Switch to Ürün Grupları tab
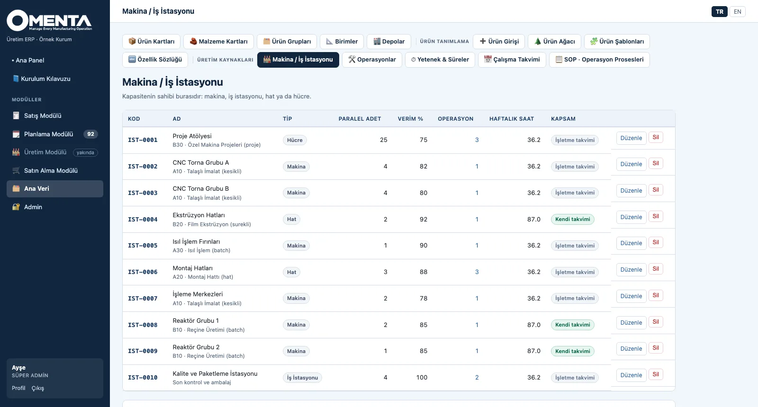Viewport: 758px width, 407px height. click(287, 42)
